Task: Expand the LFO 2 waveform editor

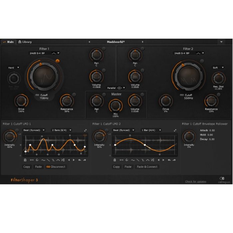Action: [175, 130]
